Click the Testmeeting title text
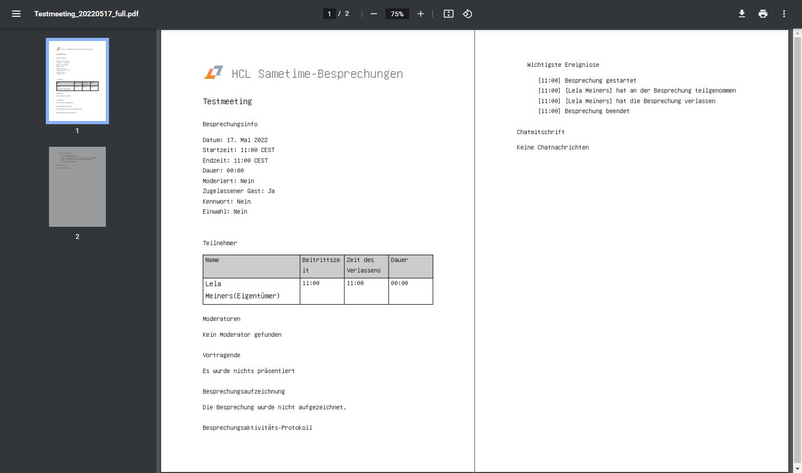 click(x=227, y=102)
